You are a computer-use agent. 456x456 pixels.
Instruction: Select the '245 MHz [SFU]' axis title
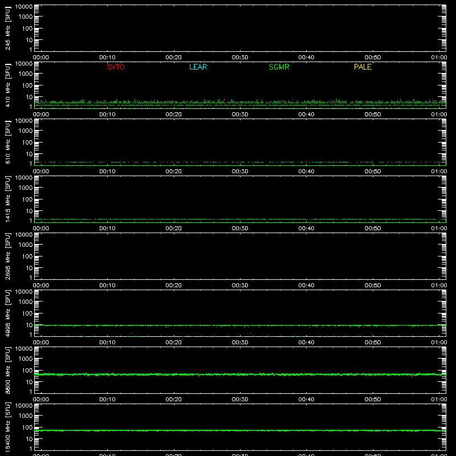7,28
